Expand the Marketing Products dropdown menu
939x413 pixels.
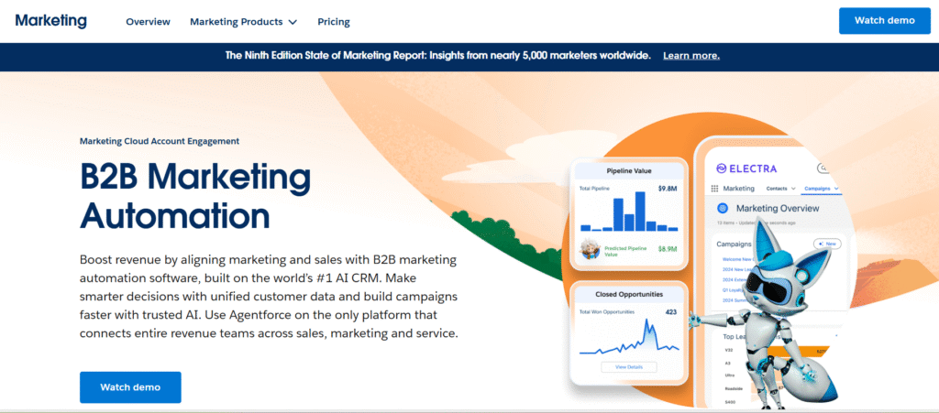[243, 21]
